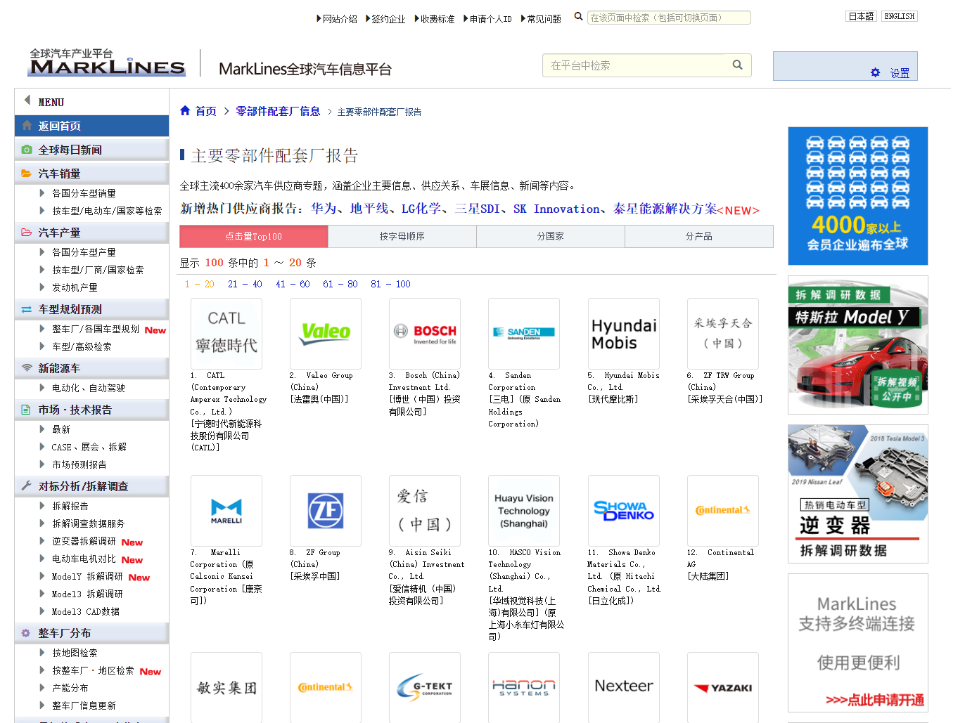965x723 pixels.
Task: Open the 特斯拉 Model Y teardown banner
Action: click(x=858, y=345)
